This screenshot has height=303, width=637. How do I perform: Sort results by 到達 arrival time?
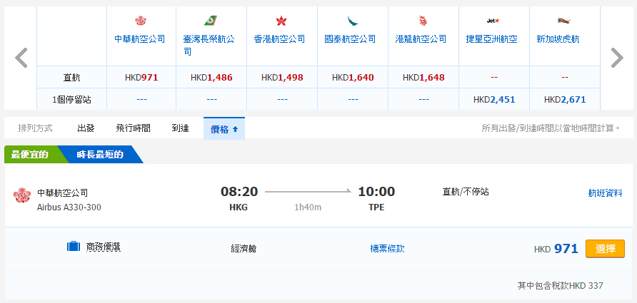(180, 129)
